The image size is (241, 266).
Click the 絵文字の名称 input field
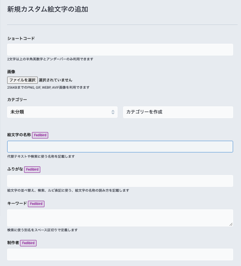click(120, 146)
